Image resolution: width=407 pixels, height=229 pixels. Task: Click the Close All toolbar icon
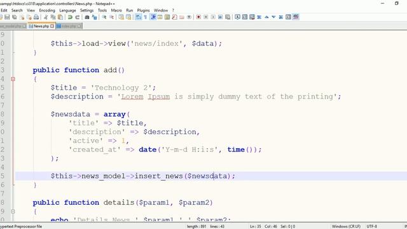29,17
